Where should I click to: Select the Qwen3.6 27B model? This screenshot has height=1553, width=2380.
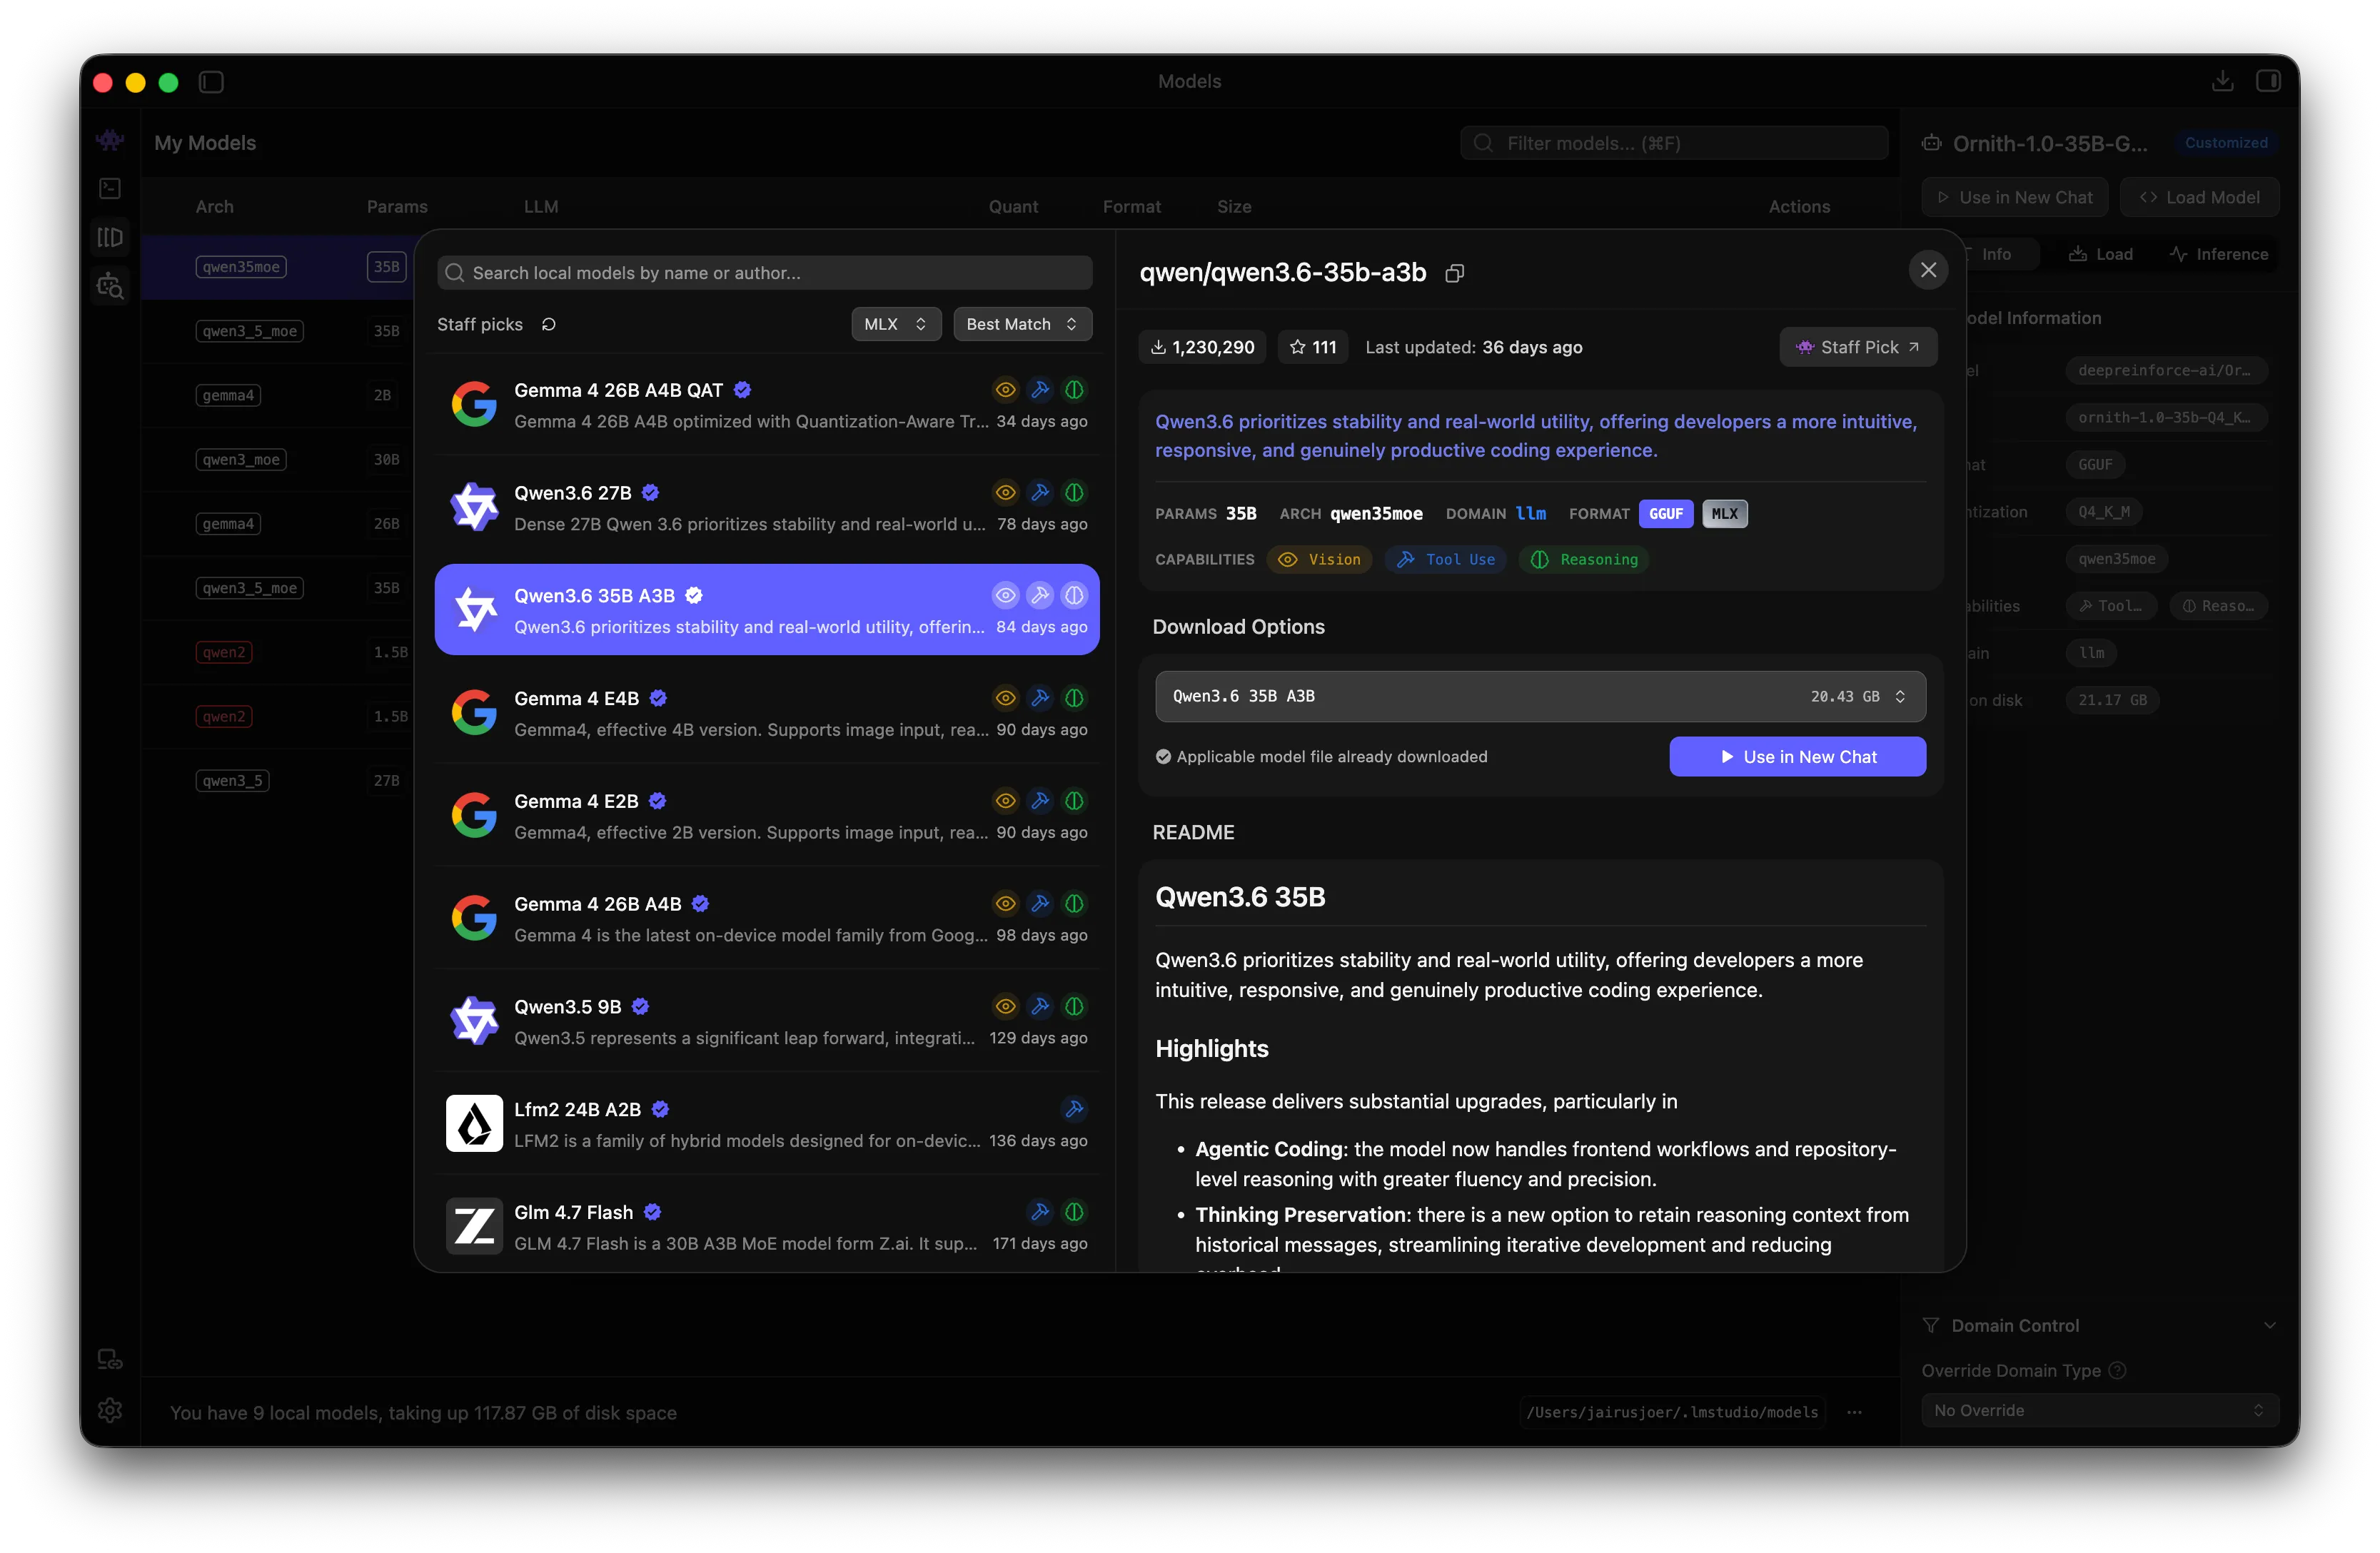(767, 508)
